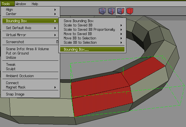This screenshot has height=127, width=186.
Task: Choose Connect from the Tools menu
Action: [x=30, y=83]
